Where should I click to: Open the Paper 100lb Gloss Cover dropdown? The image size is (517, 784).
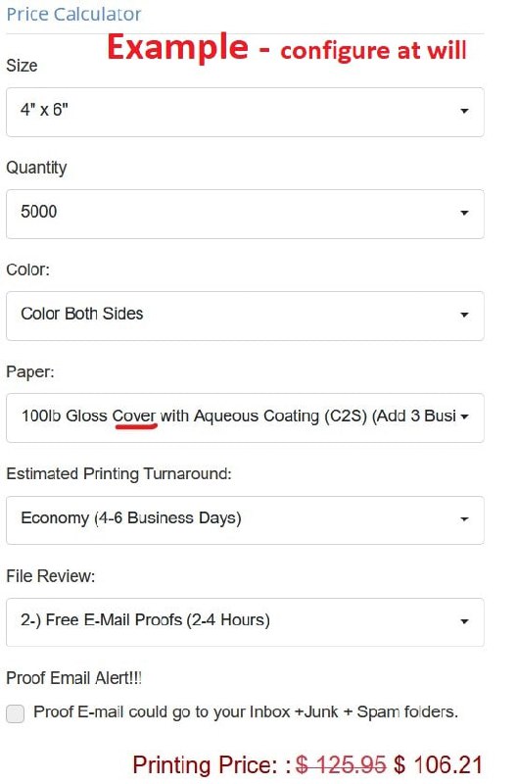click(245, 418)
